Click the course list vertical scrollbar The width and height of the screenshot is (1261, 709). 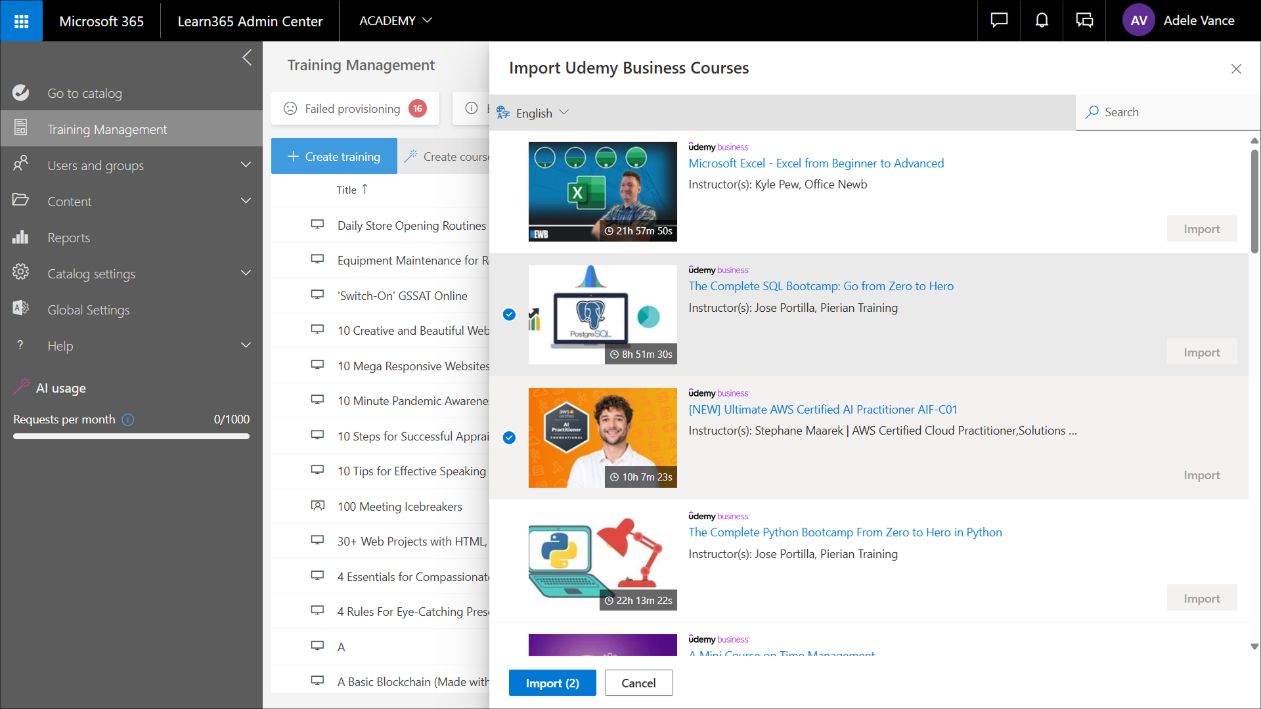(x=1254, y=202)
